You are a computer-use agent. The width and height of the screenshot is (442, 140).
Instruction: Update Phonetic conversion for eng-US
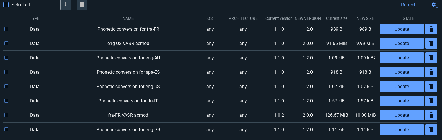tap(401, 86)
